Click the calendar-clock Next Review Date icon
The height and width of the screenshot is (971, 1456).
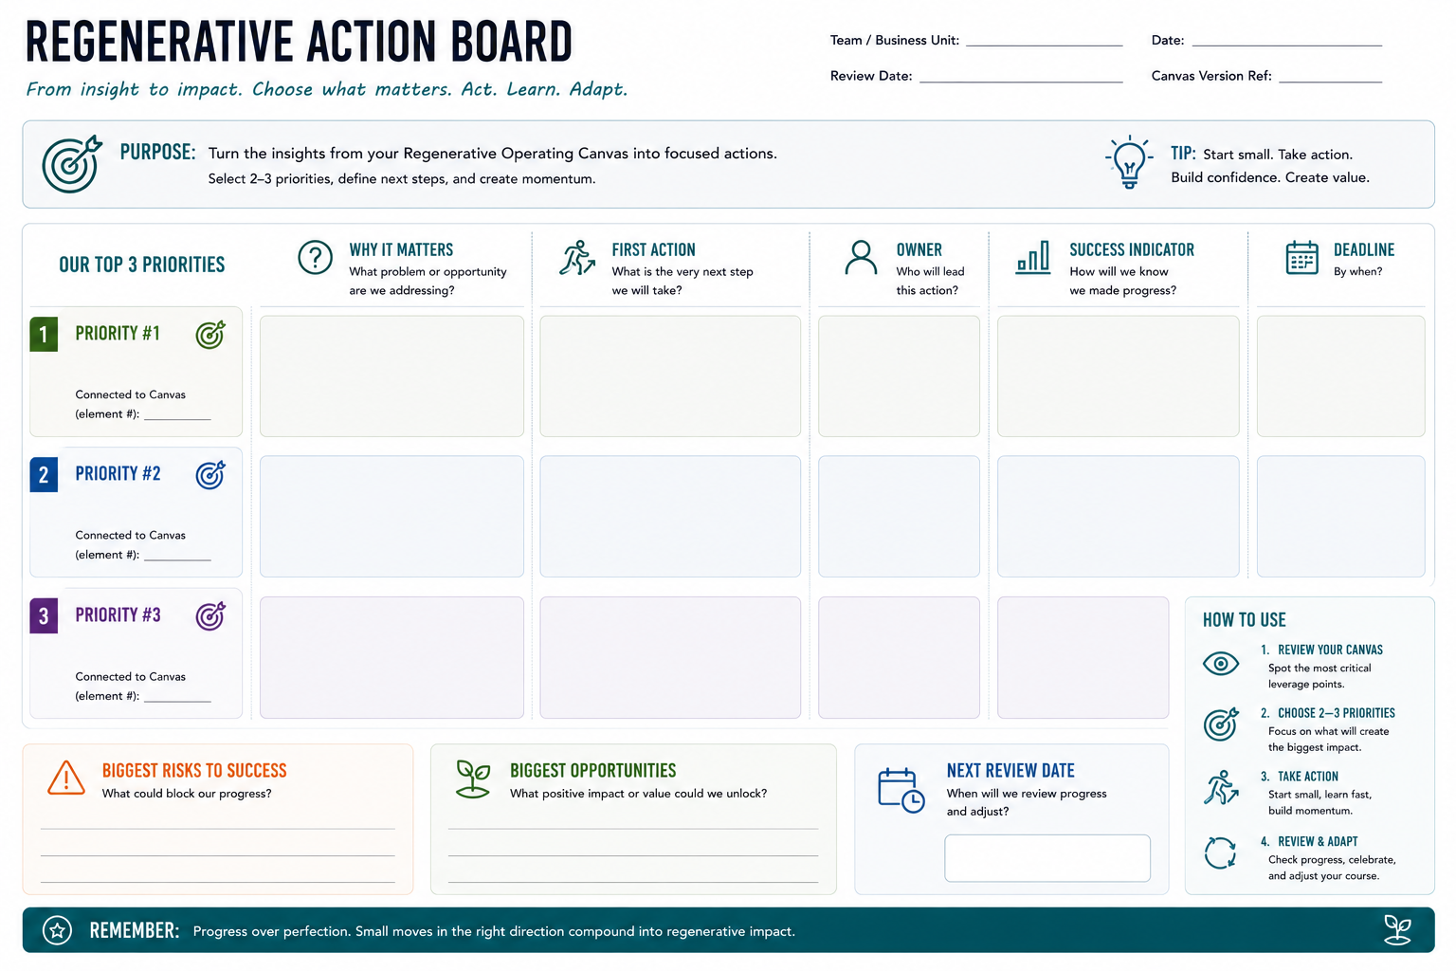(901, 790)
